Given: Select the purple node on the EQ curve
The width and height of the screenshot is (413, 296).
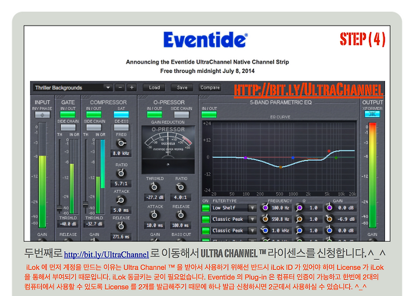Looking at the screenshot, I should 246,158.
